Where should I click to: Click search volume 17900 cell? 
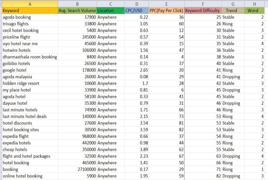[x=77, y=17]
